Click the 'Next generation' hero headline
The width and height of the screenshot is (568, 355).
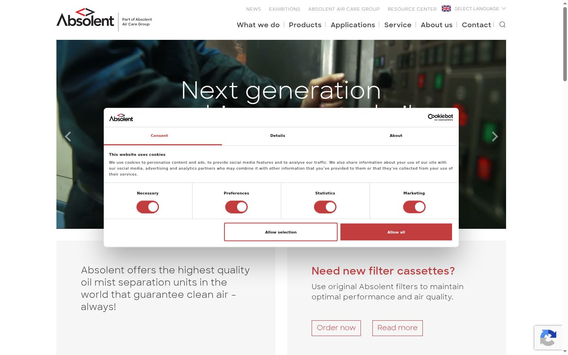281,90
